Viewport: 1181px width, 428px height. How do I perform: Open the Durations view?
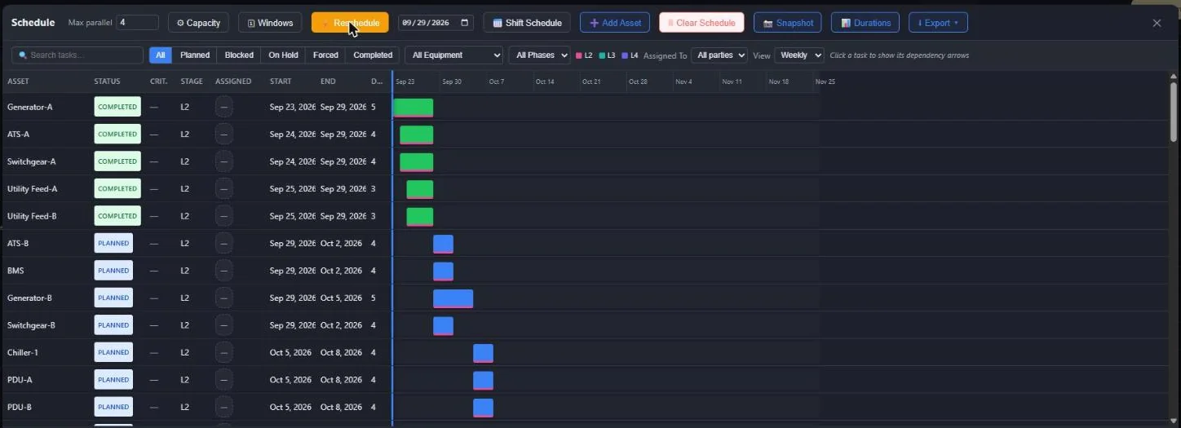(865, 23)
